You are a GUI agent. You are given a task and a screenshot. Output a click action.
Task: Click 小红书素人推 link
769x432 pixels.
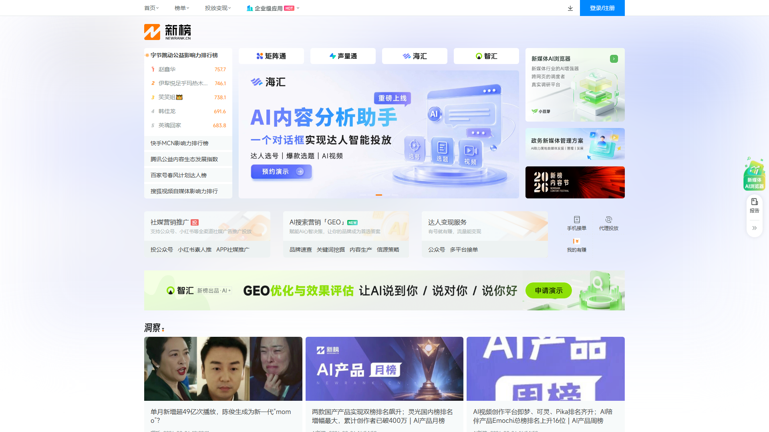click(195, 250)
